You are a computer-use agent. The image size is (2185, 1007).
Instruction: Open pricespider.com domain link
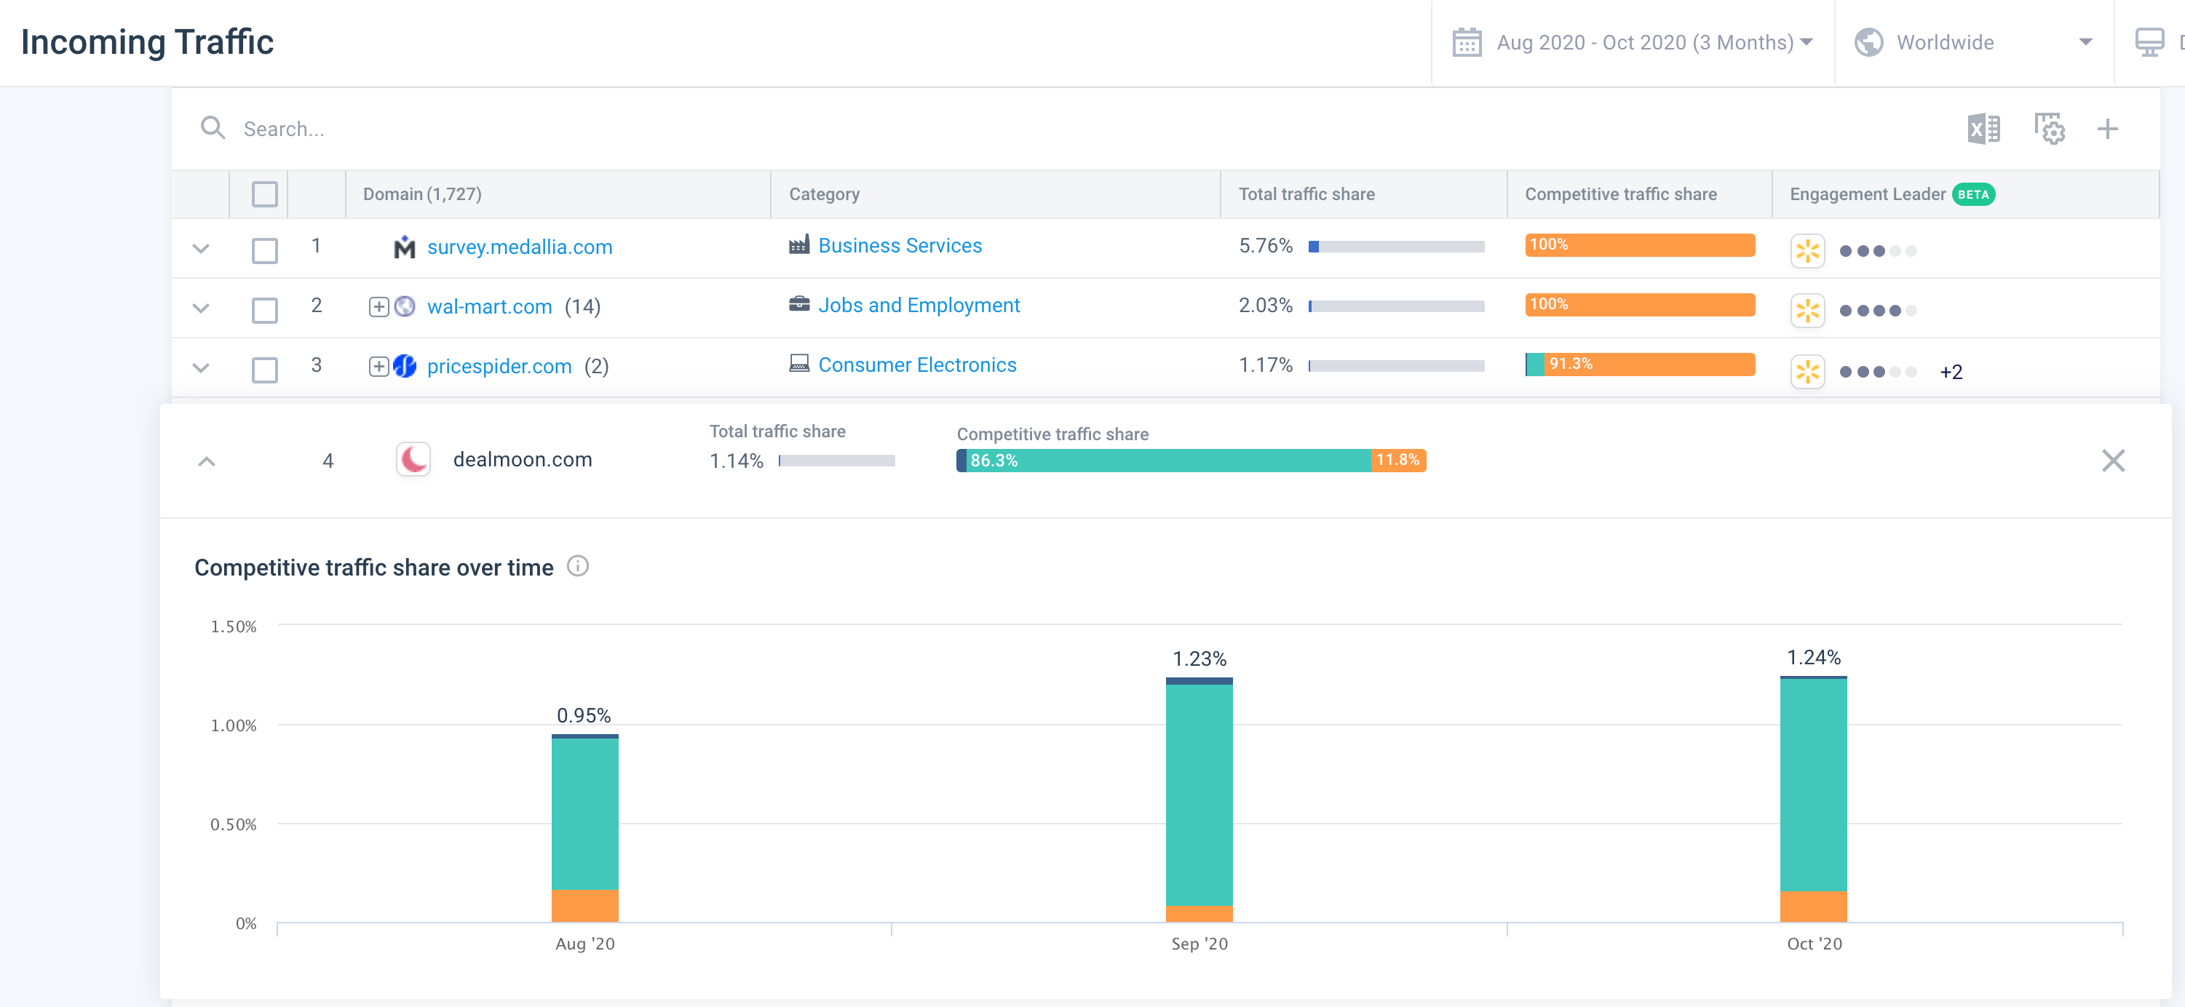point(499,366)
